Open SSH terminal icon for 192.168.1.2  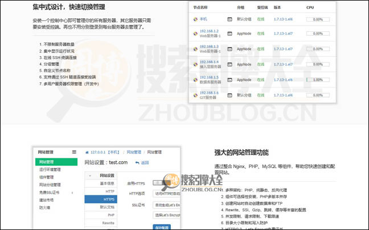point(229,34)
